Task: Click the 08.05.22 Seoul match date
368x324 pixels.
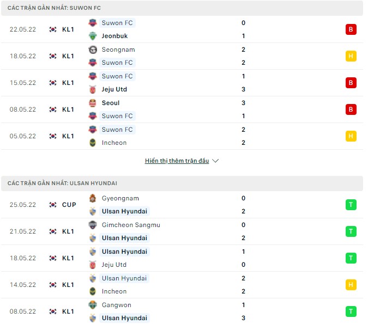Action: click(x=23, y=109)
